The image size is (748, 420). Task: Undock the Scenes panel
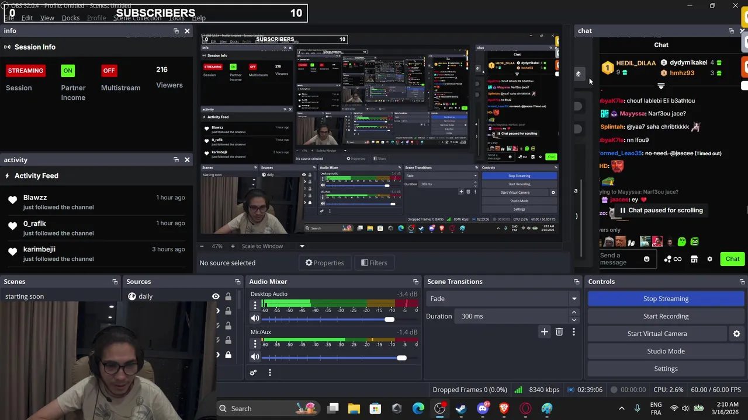click(x=115, y=282)
